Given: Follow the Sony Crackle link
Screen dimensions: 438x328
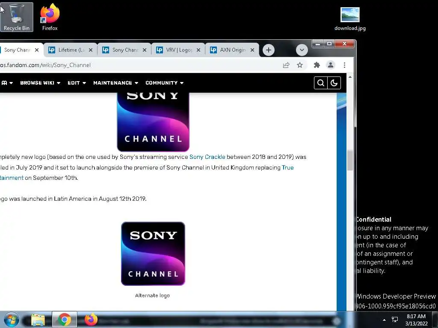Looking at the screenshot, I should coord(207,157).
